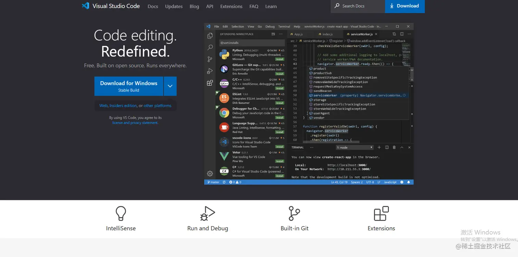518x257 pixels.
Task: Open Extensions in the top navigation bar
Action: (231, 6)
